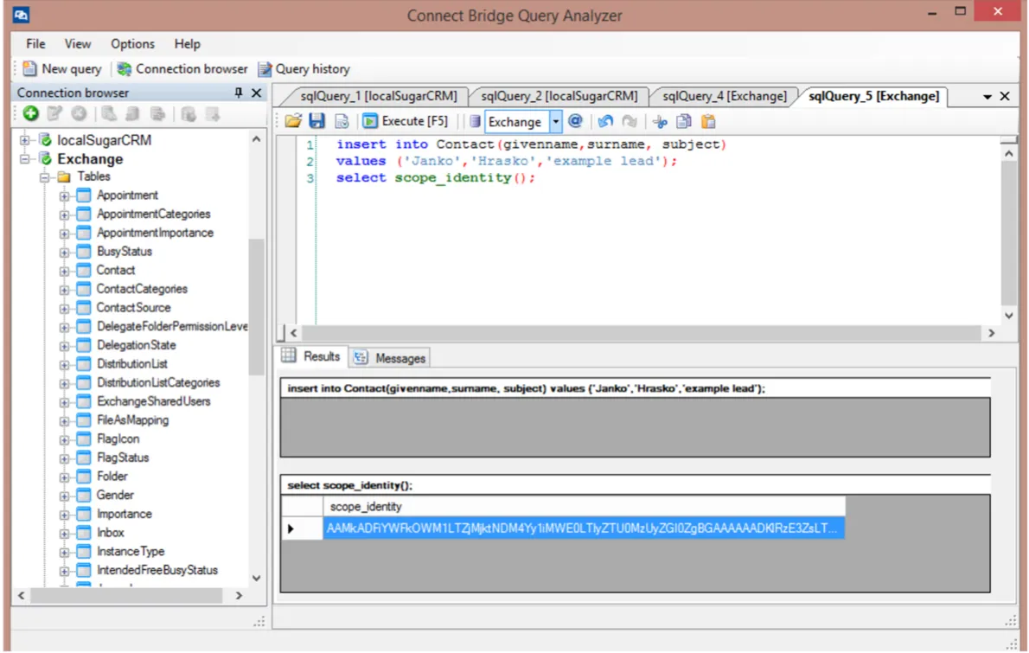Click the New query toolbar button

[x=62, y=69]
